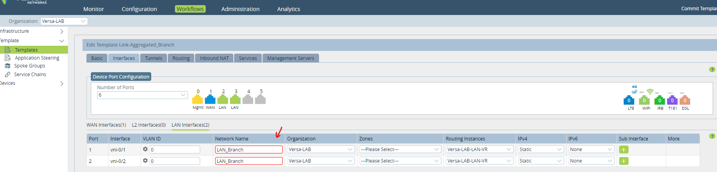The height and width of the screenshot is (172, 717).
Task: Open the Number of Ports dropdown
Action: pyautogui.click(x=143, y=95)
